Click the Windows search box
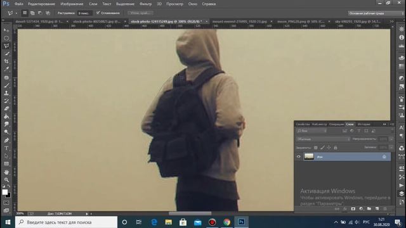This screenshot has width=406, height=228. coord(66,222)
